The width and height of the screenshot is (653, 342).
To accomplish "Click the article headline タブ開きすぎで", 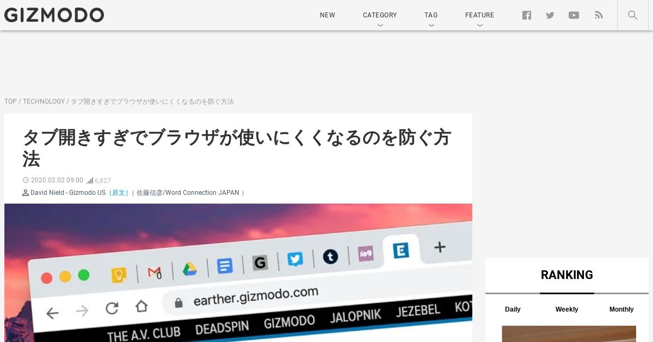I will click(237, 148).
